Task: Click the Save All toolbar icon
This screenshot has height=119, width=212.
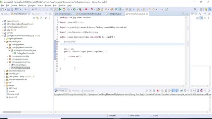Action: (x=12, y=9)
